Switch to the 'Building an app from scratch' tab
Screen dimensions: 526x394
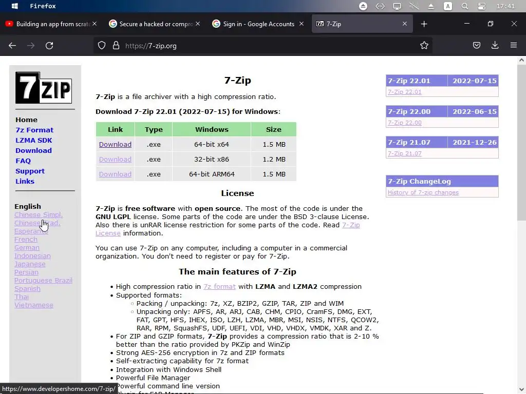[50, 24]
